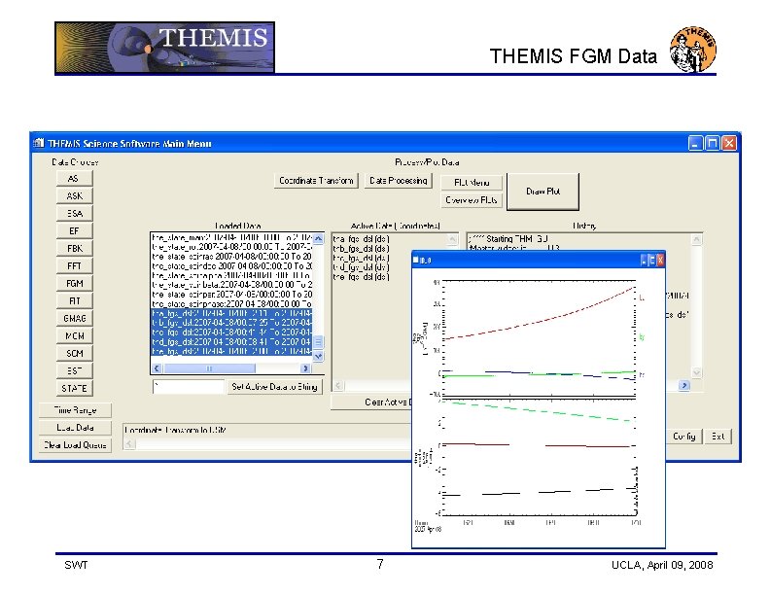
Task: Open the FGM data choice
Action: click(74, 283)
